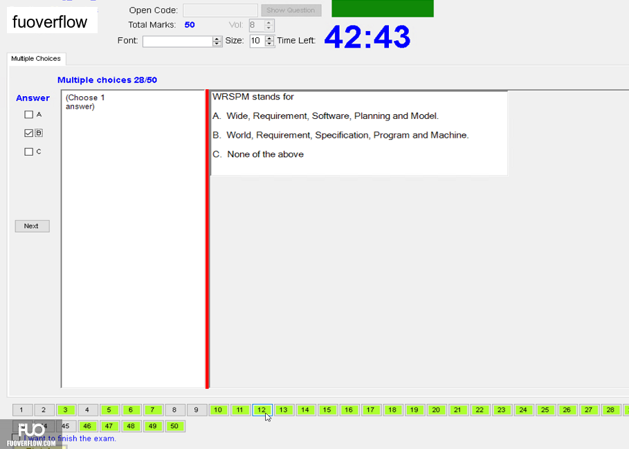Go to the Next question
Viewport: 629px width, 449px height.
point(32,226)
